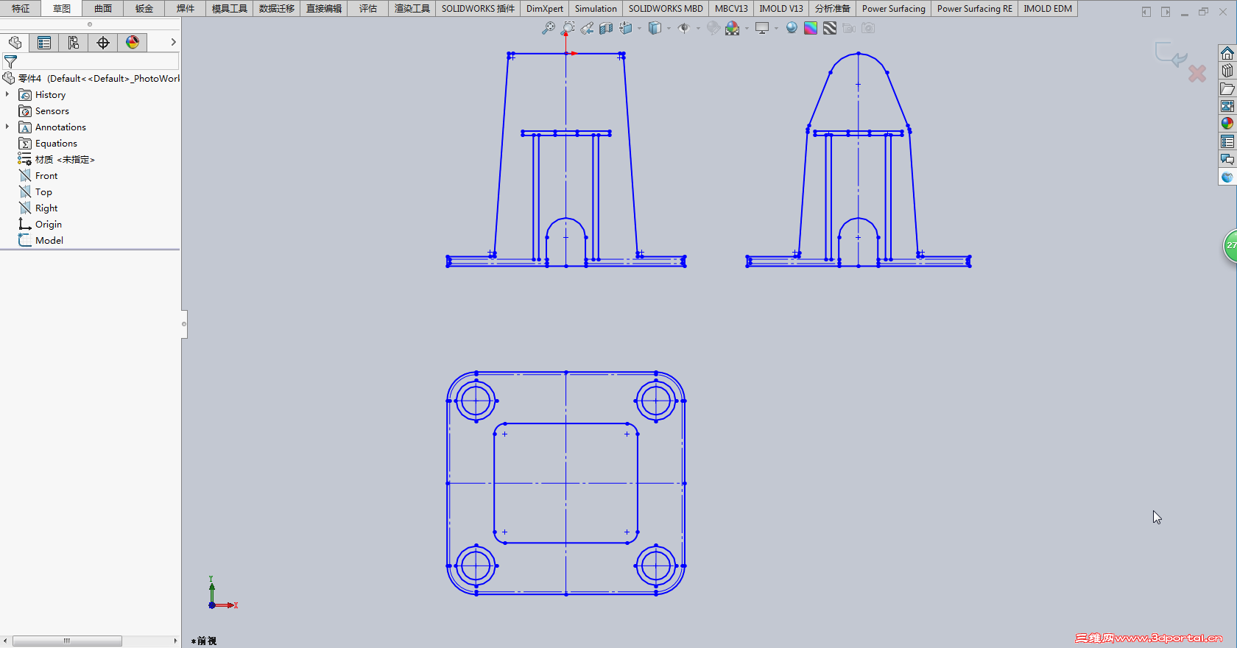Click the Edit Appearance icon
The width and height of the screenshot is (1237, 648).
tap(713, 28)
